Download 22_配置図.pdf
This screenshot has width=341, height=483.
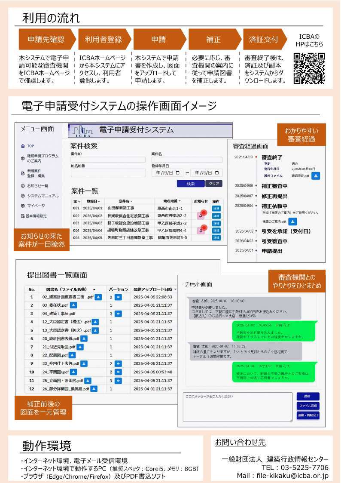tap(72, 355)
